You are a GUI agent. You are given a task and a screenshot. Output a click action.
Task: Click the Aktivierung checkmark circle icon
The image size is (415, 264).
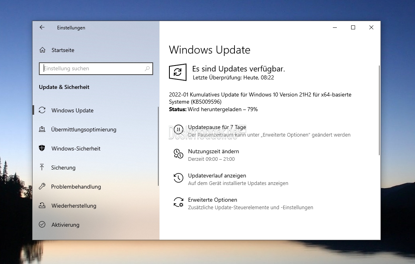[x=42, y=225]
